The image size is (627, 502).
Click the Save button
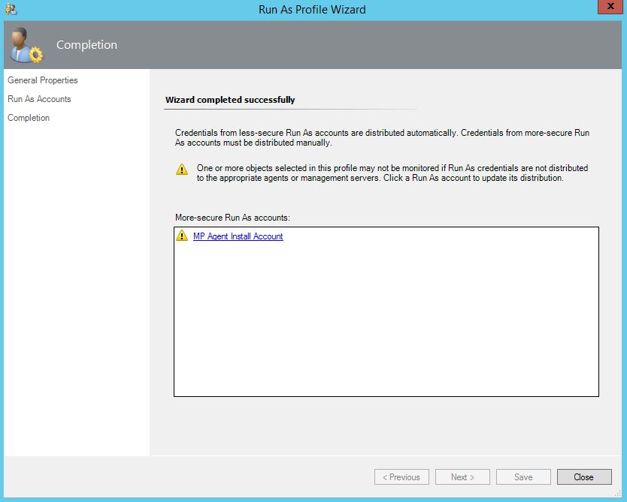pyautogui.click(x=523, y=477)
